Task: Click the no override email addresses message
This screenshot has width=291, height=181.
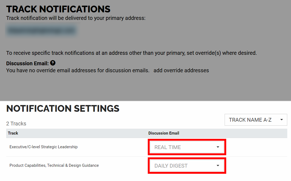Action: click(78, 70)
